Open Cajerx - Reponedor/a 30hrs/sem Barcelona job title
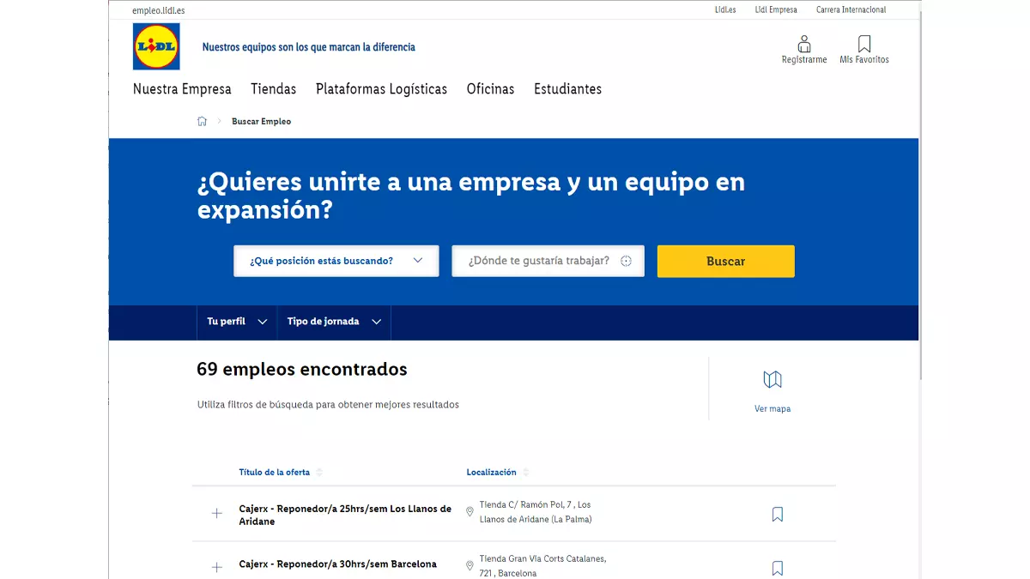 338,564
